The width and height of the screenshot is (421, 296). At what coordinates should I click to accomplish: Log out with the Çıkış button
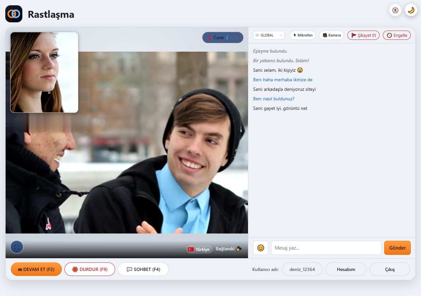(390, 269)
